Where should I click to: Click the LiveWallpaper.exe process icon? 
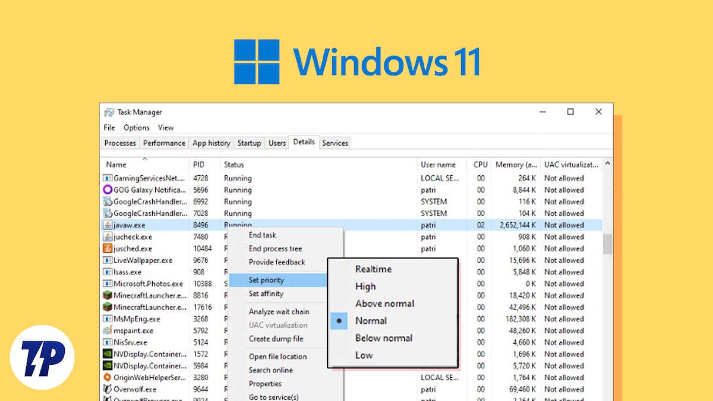point(107,260)
